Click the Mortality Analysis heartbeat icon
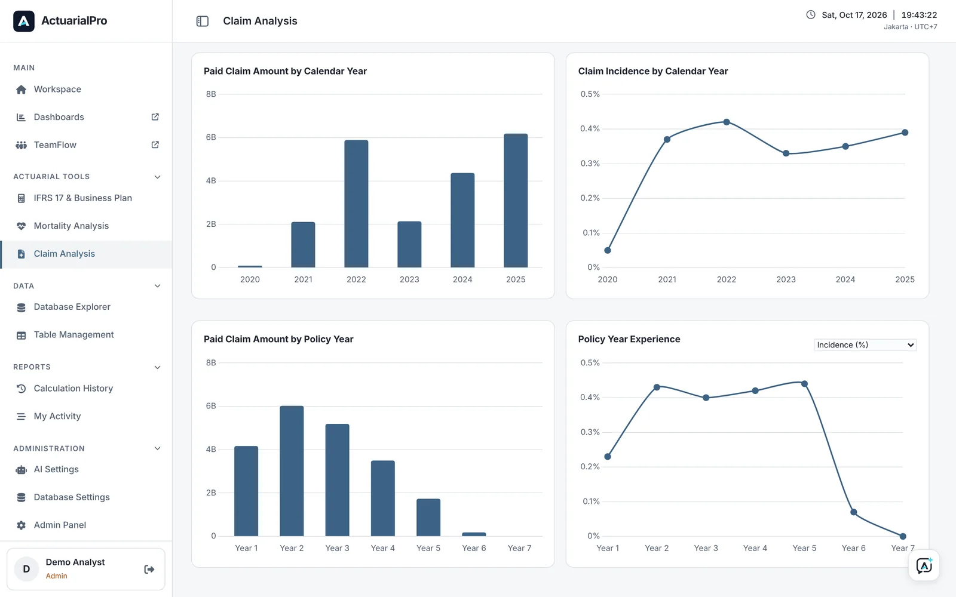This screenshot has height=597, width=956. tap(22, 226)
